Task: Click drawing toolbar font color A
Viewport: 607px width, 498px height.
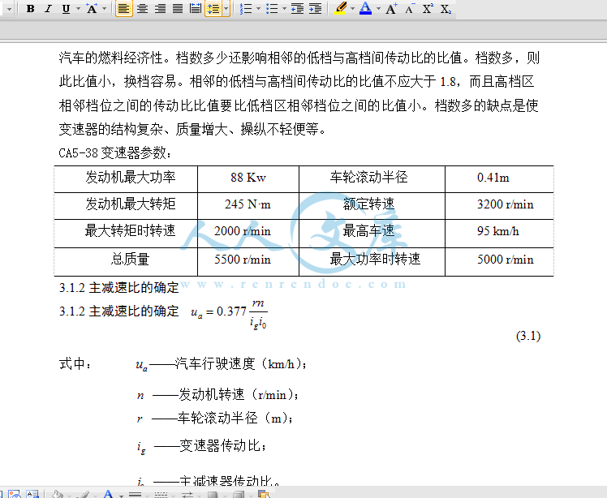Action: pyautogui.click(x=109, y=494)
